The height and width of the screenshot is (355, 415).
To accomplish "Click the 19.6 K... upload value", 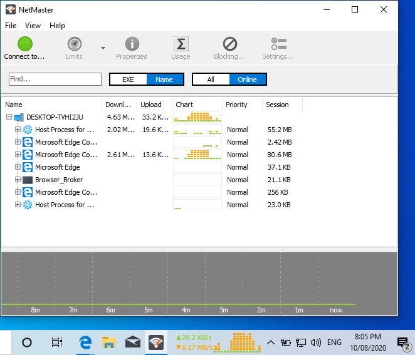I will pyautogui.click(x=155, y=130).
